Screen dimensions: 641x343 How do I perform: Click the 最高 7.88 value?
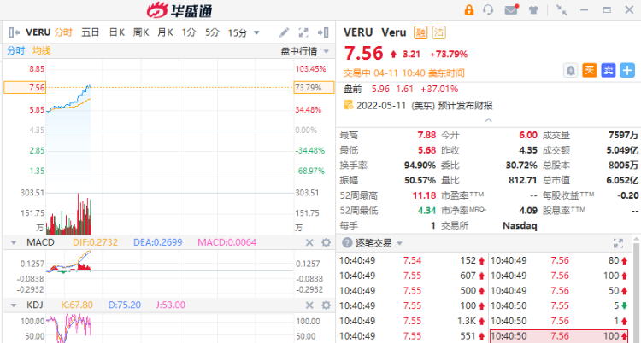(426, 135)
